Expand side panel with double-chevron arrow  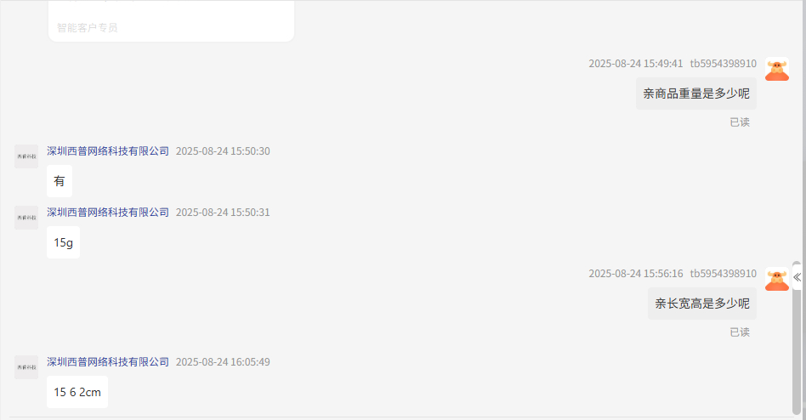[x=797, y=277]
